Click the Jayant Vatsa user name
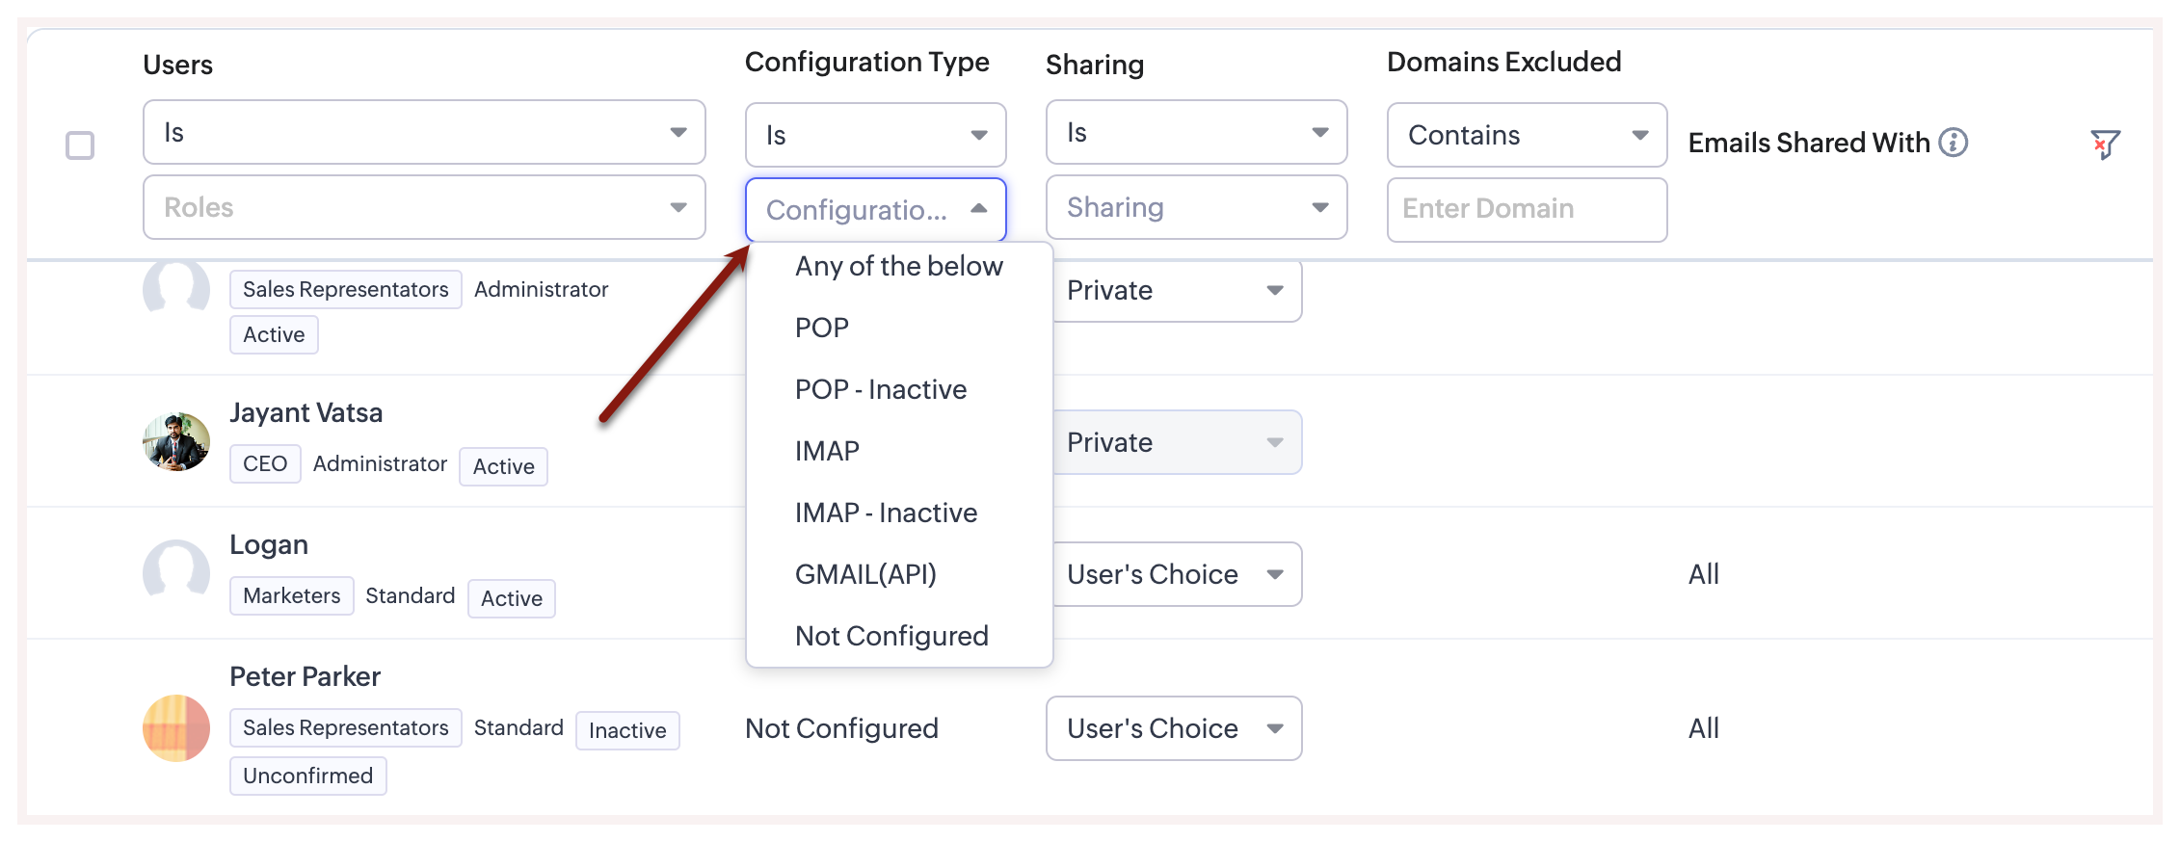Viewport: 2180px width, 842px height. click(x=306, y=412)
